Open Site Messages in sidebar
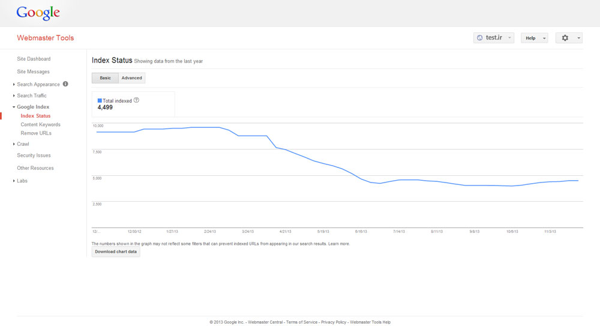The width and height of the screenshot is (600, 326). click(33, 71)
